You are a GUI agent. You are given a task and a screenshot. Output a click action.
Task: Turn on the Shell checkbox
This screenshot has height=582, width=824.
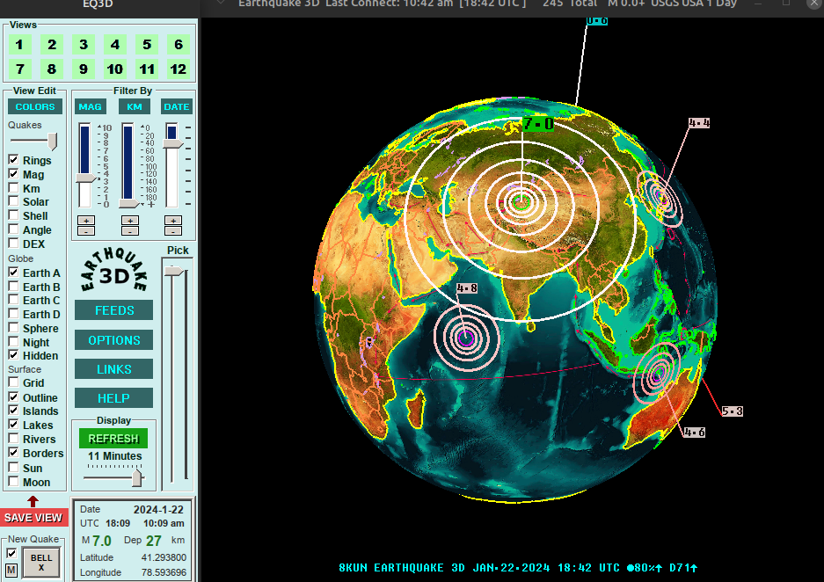[x=14, y=215]
